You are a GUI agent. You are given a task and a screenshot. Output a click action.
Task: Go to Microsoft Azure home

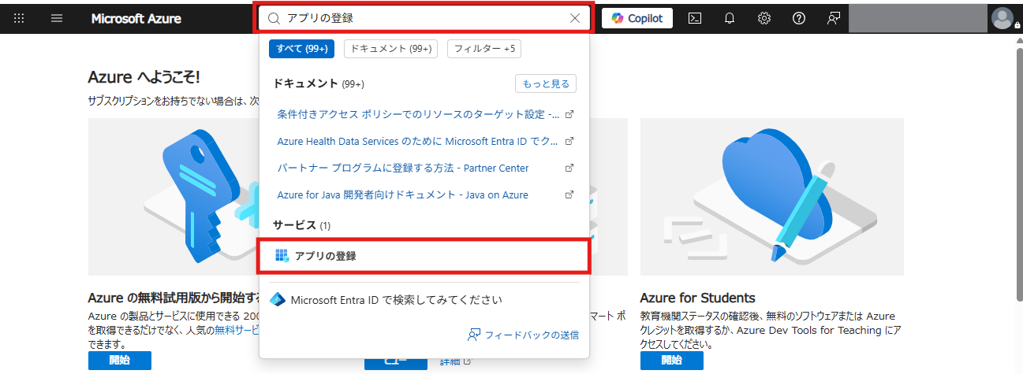coord(136,18)
